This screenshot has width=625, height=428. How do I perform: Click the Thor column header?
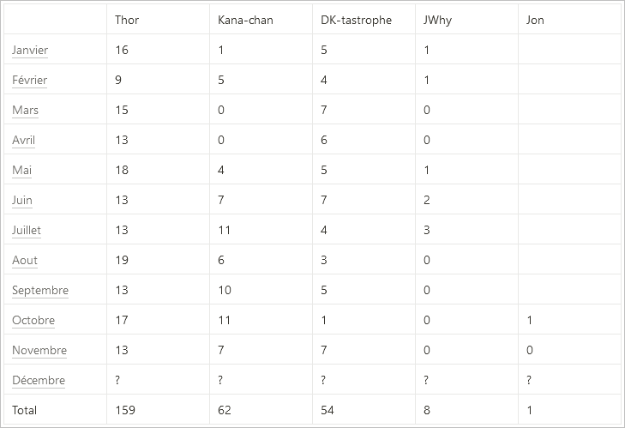(x=127, y=20)
